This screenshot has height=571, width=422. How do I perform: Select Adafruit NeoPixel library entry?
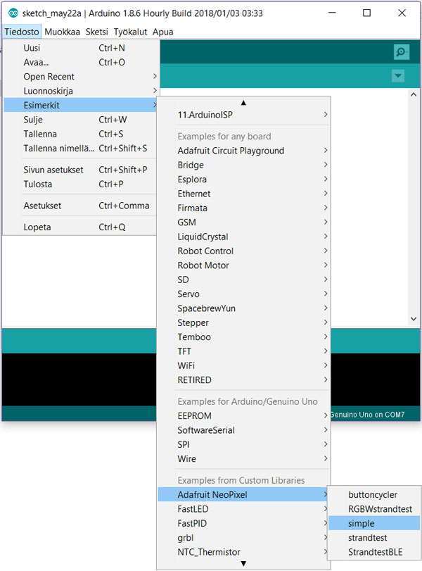244,494
